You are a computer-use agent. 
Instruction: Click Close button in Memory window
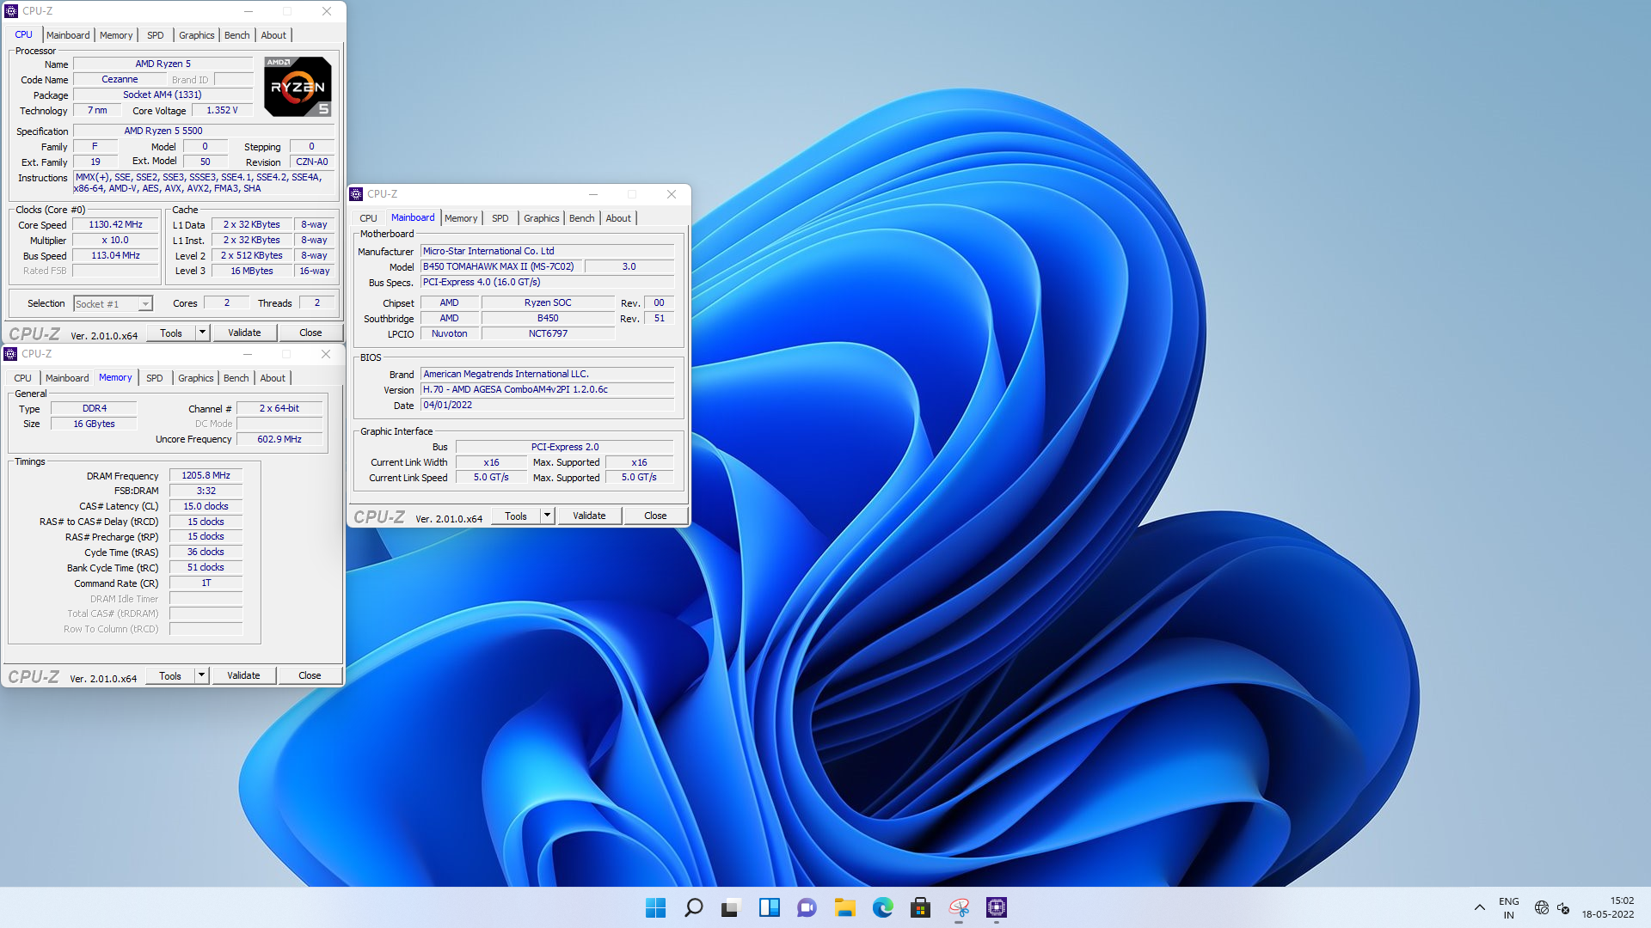pyautogui.click(x=310, y=676)
